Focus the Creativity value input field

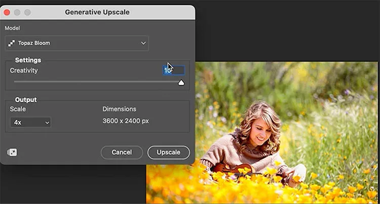[x=174, y=70]
